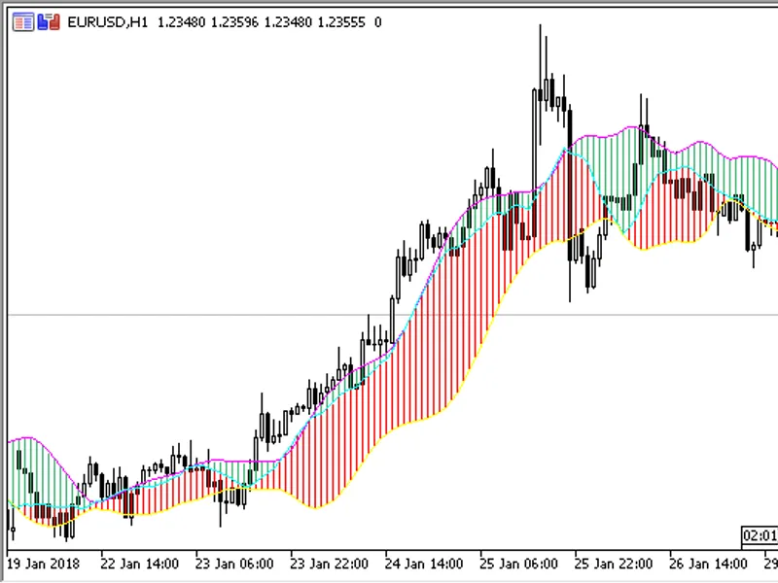Click the table-style icon beside EURUSD title
The image size is (778, 583).
tap(22, 22)
